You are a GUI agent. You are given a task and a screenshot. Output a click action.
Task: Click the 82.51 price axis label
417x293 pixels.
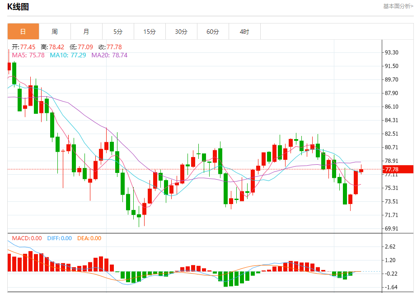click(x=391, y=134)
